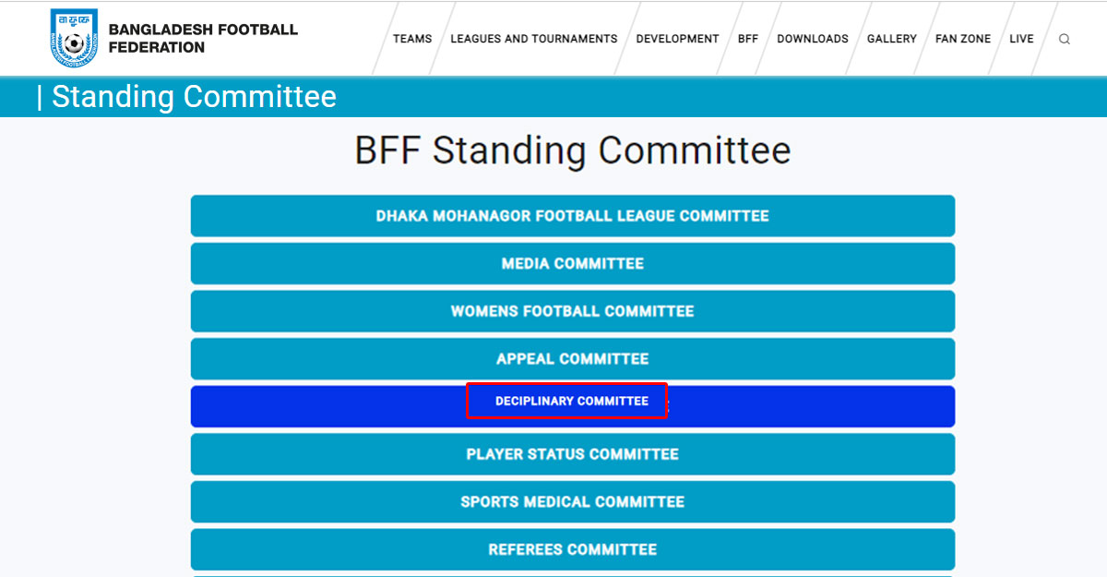Open the Appeal Committee panel
Screen dimensions: 1107x577
[572, 359]
